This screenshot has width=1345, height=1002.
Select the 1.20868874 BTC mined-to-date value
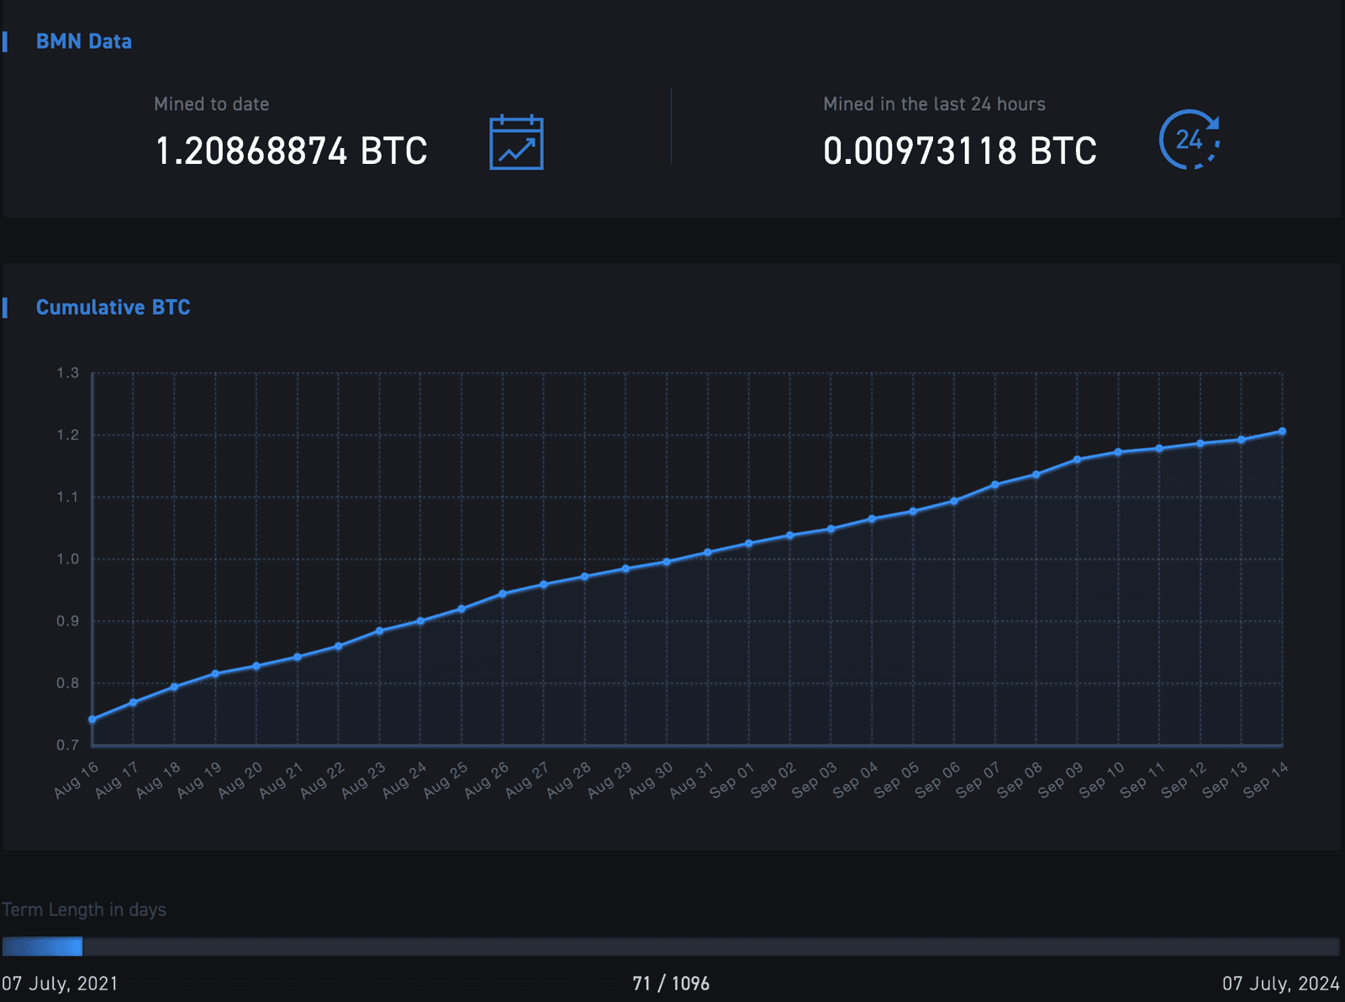(291, 151)
